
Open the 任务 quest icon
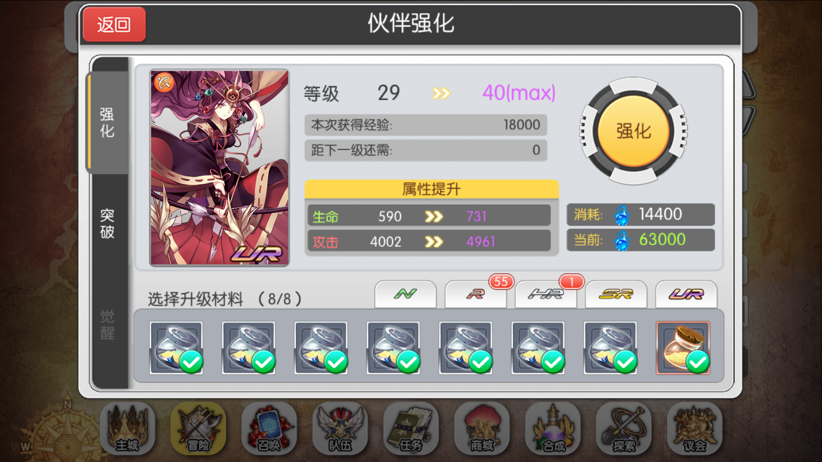411,429
